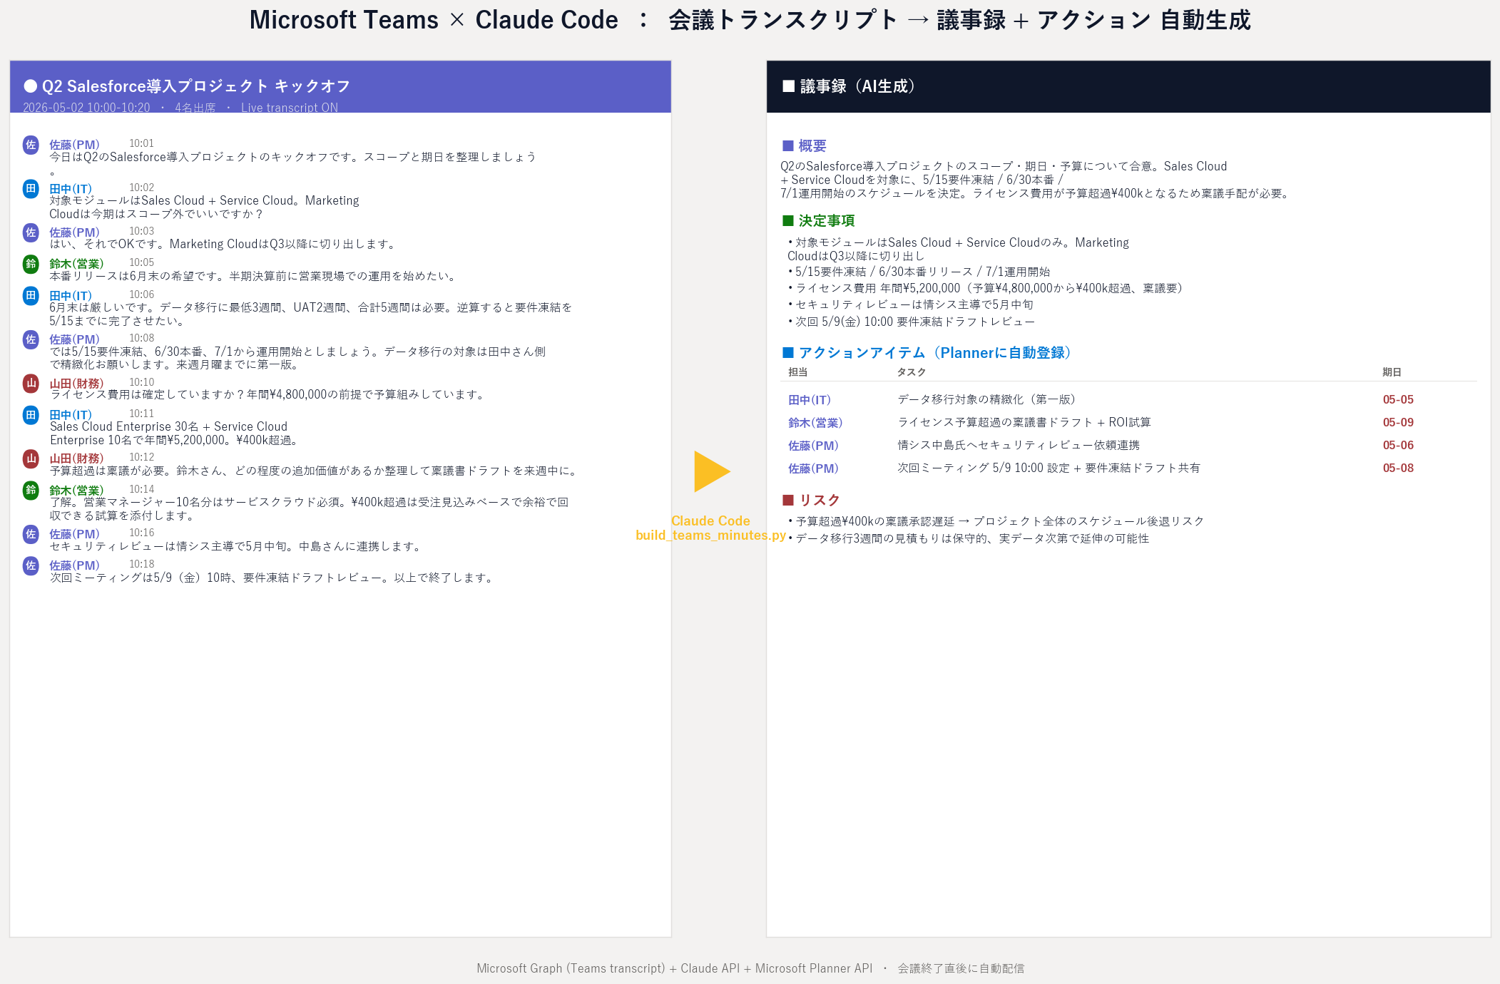Viewport: 1500px width, 984px height.
Task: Click 山田's red avatar beside the 10:10 message
Action: pyautogui.click(x=31, y=384)
